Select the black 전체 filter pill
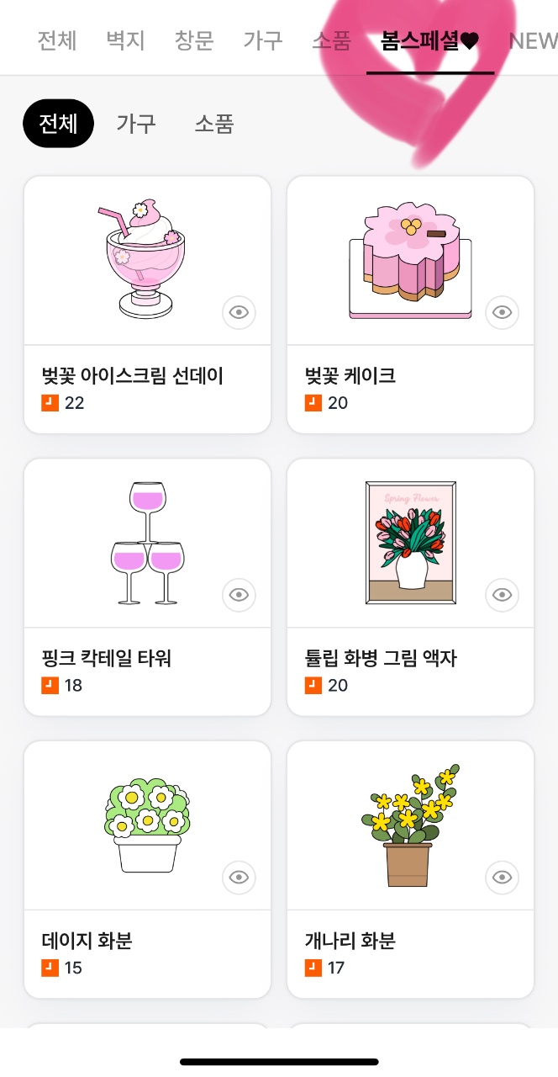This screenshot has width=558, height=1077. coord(58,124)
